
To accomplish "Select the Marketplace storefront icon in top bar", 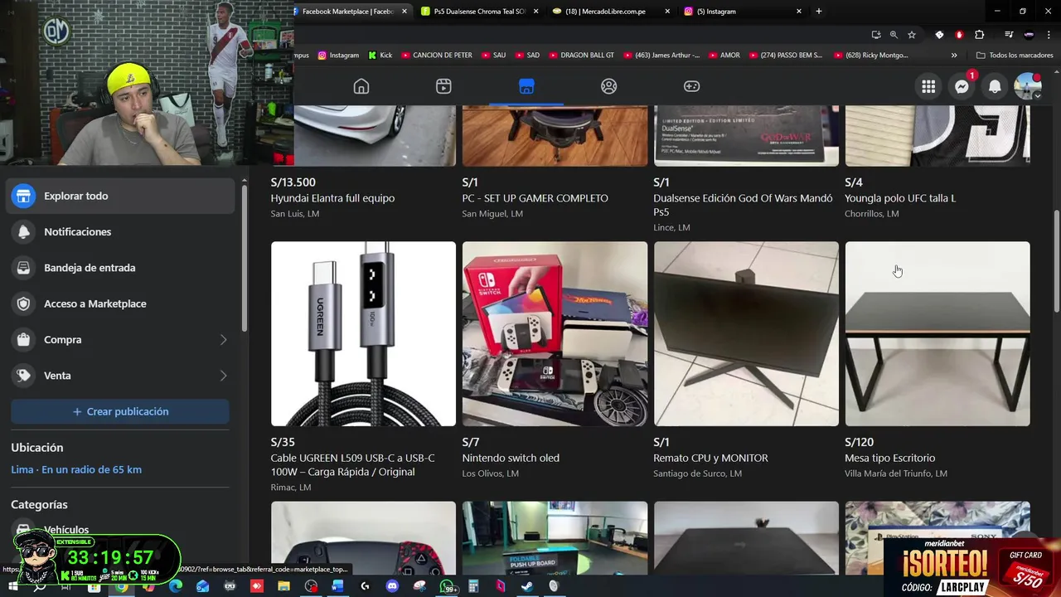I will [x=526, y=86].
